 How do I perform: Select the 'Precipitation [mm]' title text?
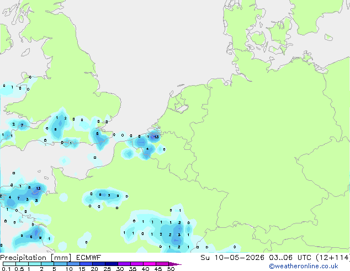click(x=36, y=258)
